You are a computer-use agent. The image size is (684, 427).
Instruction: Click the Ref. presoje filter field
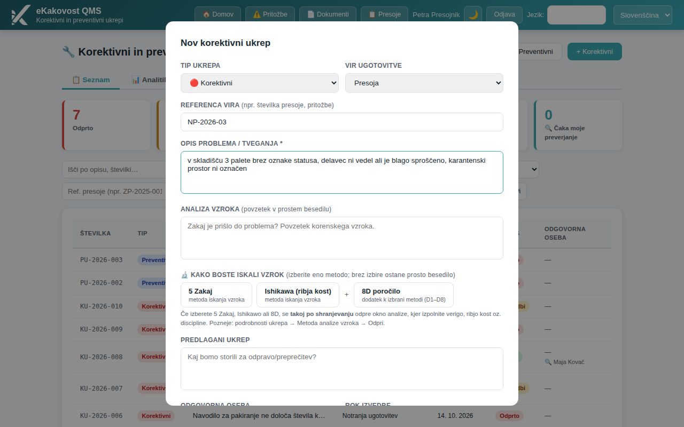point(114,191)
